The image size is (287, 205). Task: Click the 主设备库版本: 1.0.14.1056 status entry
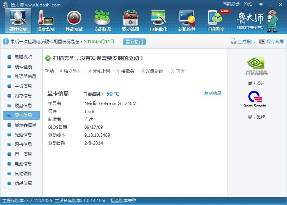[81, 201]
